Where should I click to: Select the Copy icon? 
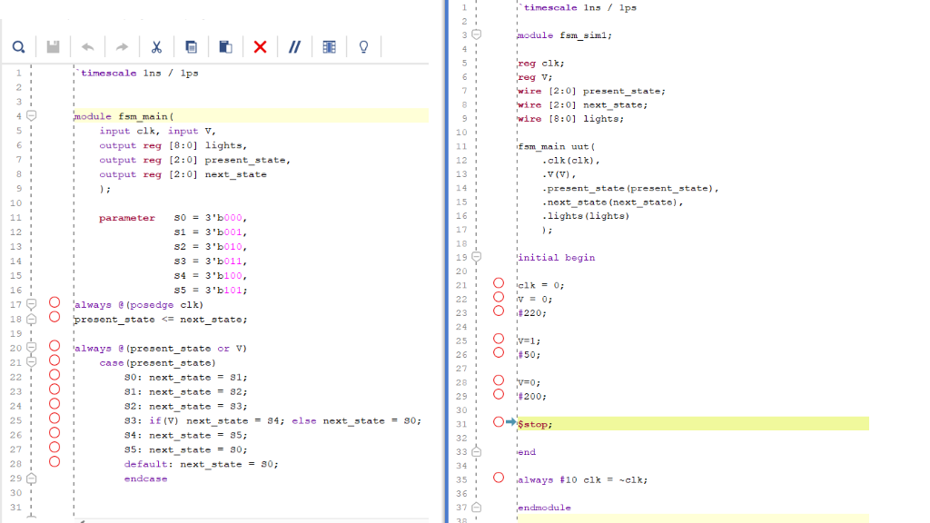[190, 46]
